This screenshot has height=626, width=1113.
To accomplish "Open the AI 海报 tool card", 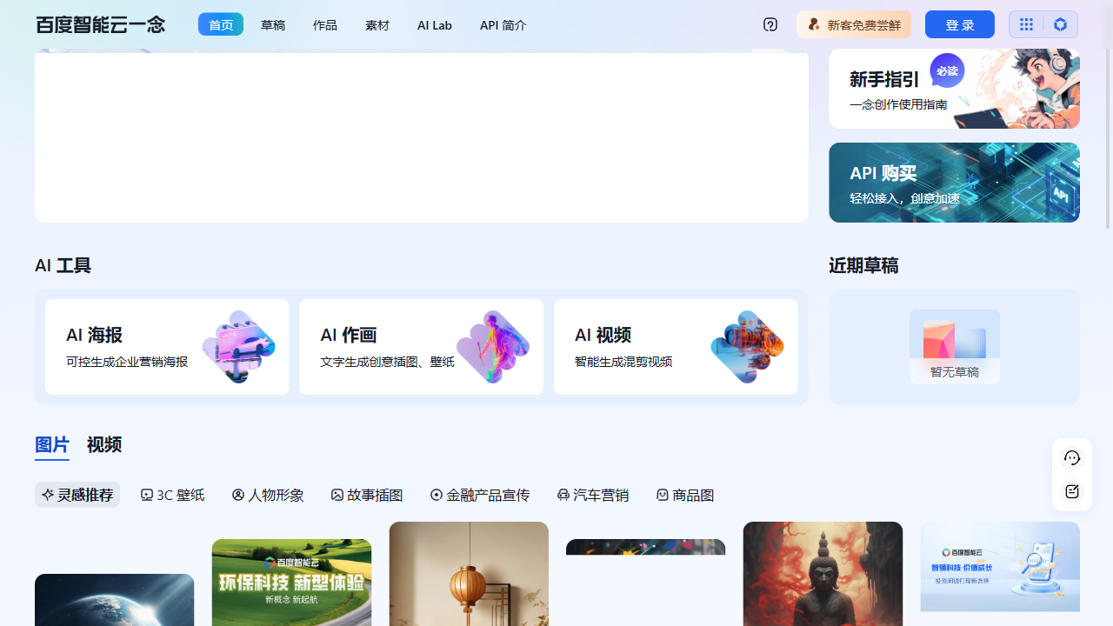I will pyautogui.click(x=167, y=347).
